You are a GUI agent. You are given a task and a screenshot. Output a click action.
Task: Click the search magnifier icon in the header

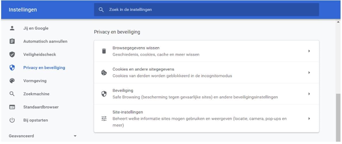[x=101, y=9]
